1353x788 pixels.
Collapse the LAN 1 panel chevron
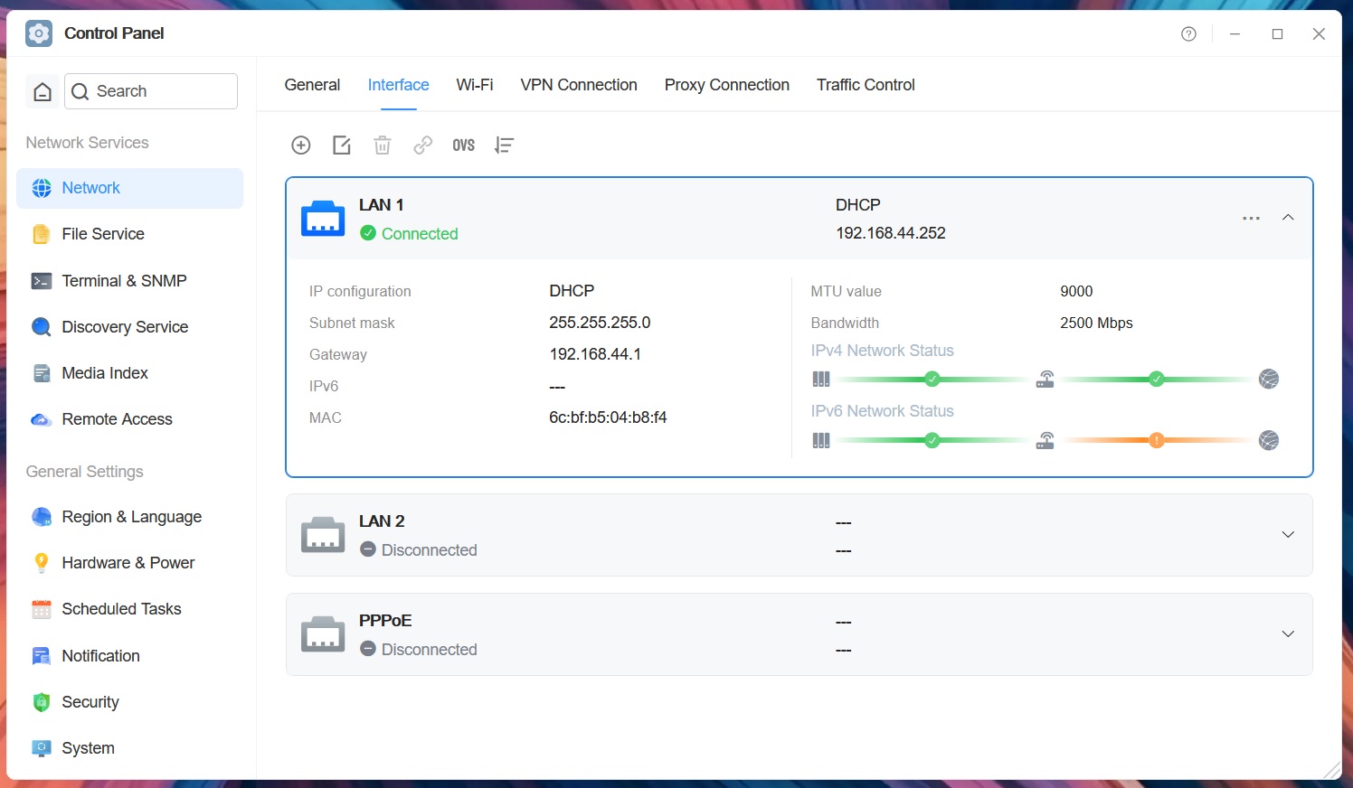point(1288,218)
